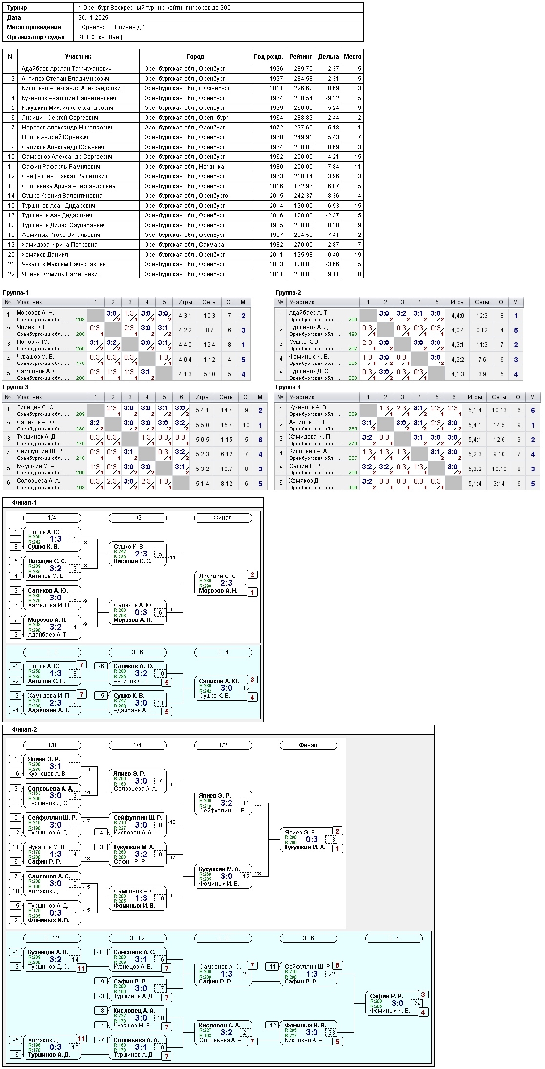Click the 0:3 final score Япиев vs Кукушкин

tap(312, 839)
